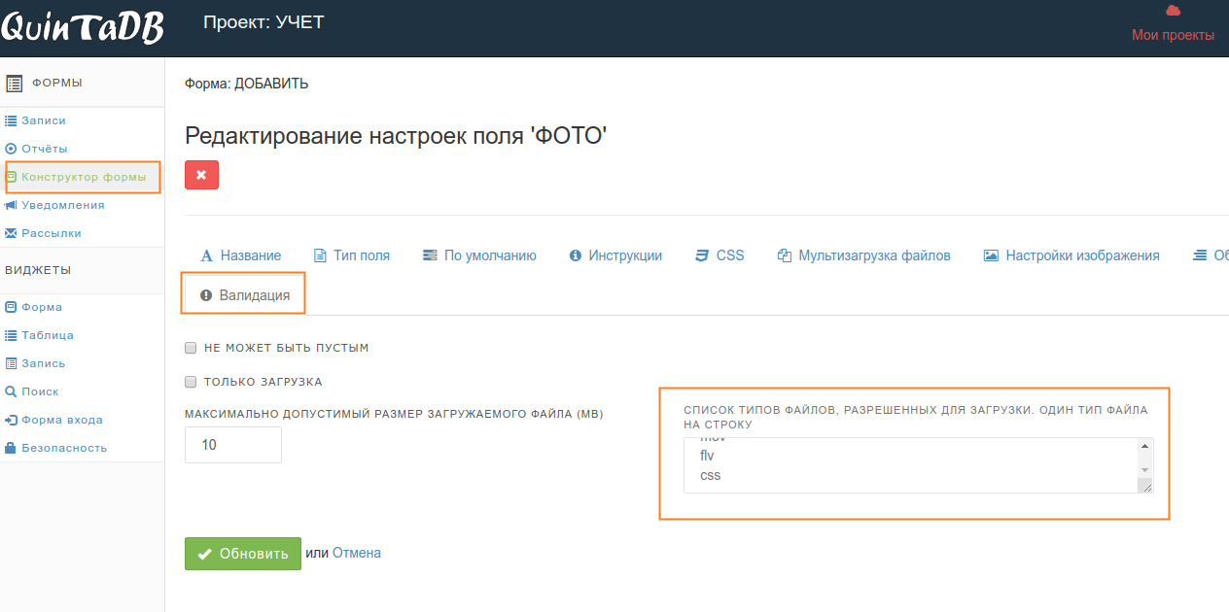Click the Безопасность lock icon
This screenshot has height=612, width=1229.
[11, 448]
